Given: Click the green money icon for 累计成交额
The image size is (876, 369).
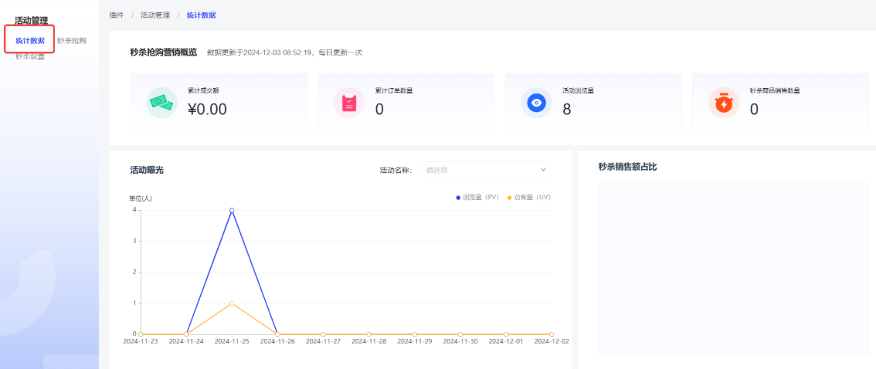Looking at the screenshot, I should [161, 102].
